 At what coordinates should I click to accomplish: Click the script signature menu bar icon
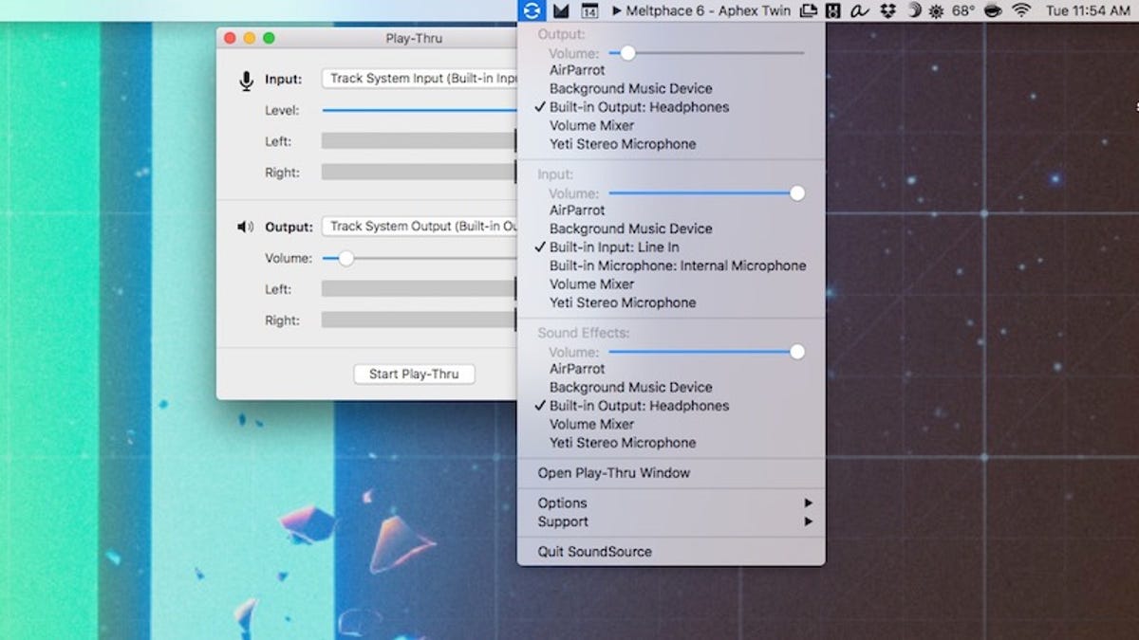860,11
